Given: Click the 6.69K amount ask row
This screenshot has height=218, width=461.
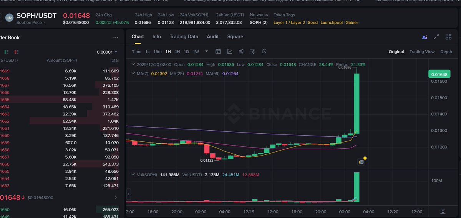Looking at the screenshot, I should 60,71.
